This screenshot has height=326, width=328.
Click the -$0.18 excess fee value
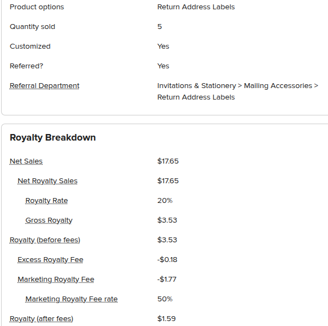tap(167, 260)
